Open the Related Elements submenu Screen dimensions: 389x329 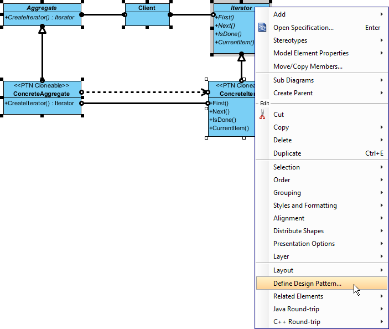point(321,296)
